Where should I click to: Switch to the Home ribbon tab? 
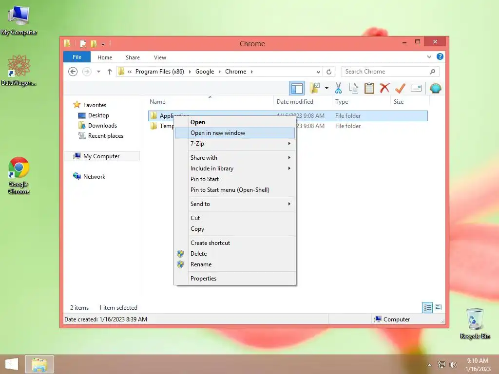tap(105, 57)
